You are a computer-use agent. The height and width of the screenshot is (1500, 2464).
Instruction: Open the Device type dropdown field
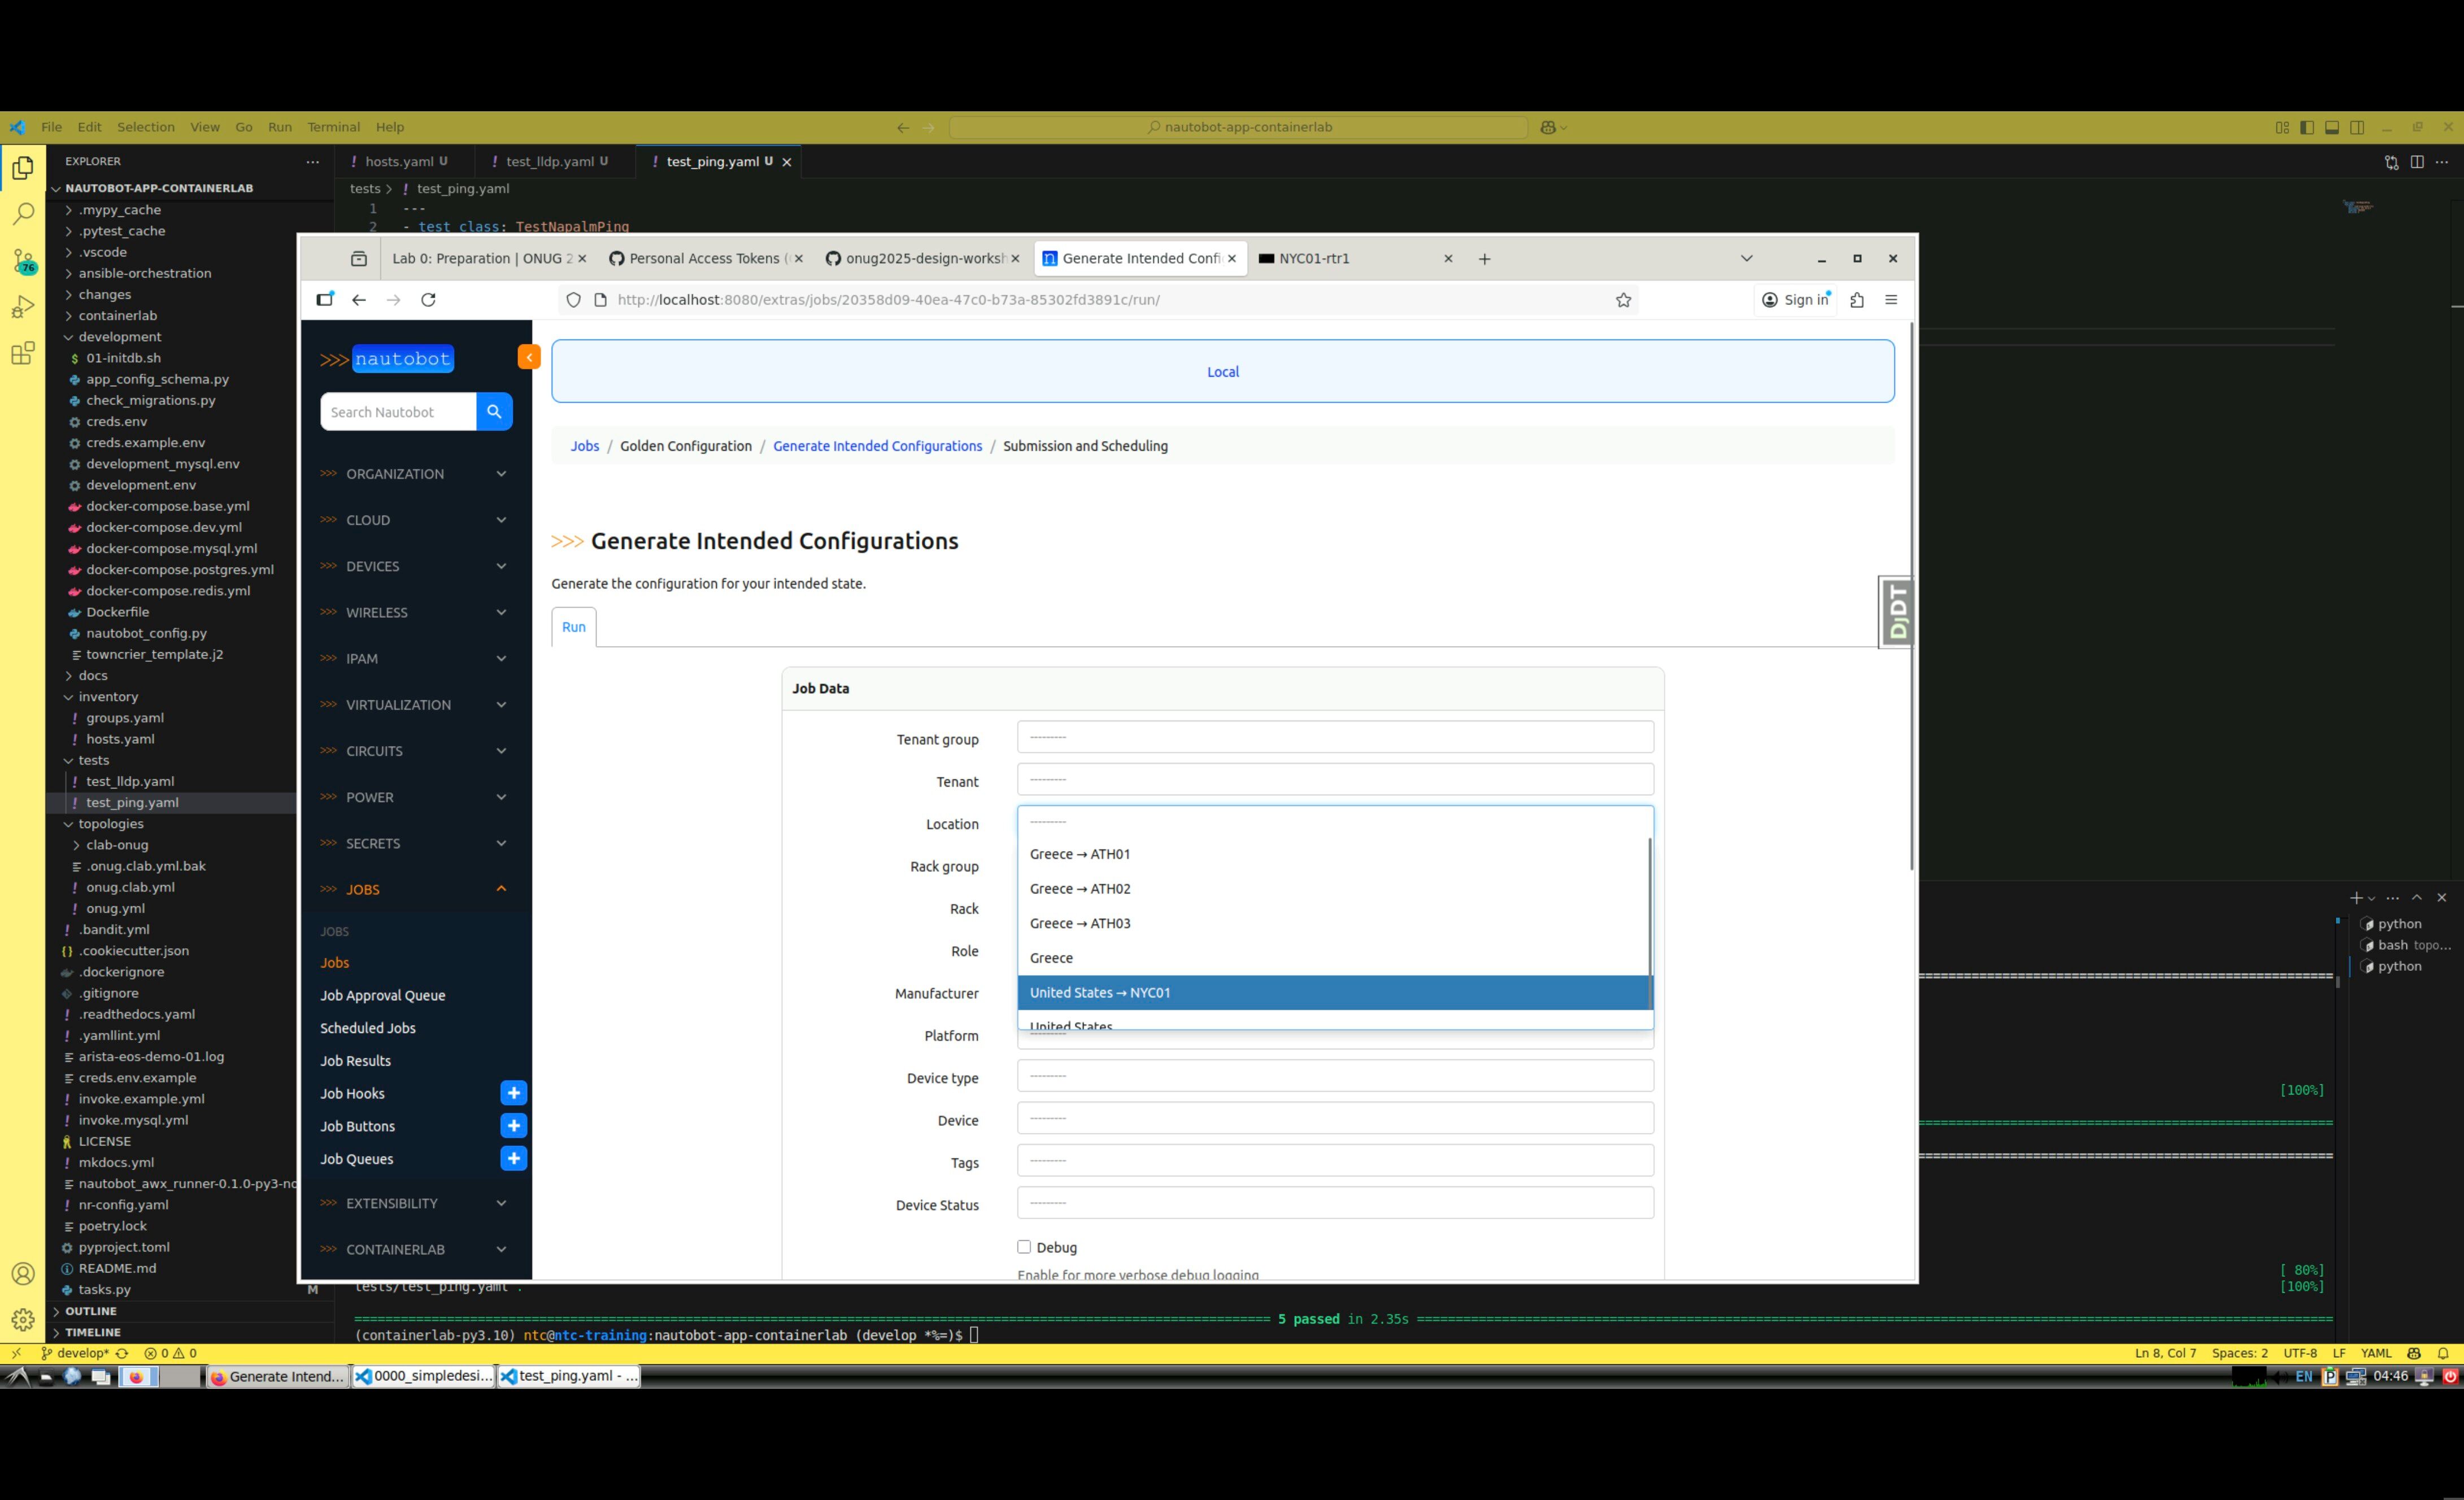tap(1334, 1077)
